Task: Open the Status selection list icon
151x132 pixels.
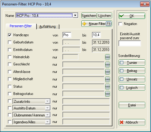Action: tap(108, 86)
